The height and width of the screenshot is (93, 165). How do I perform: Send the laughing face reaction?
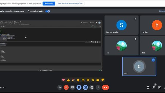pyautogui.click(x=83, y=80)
